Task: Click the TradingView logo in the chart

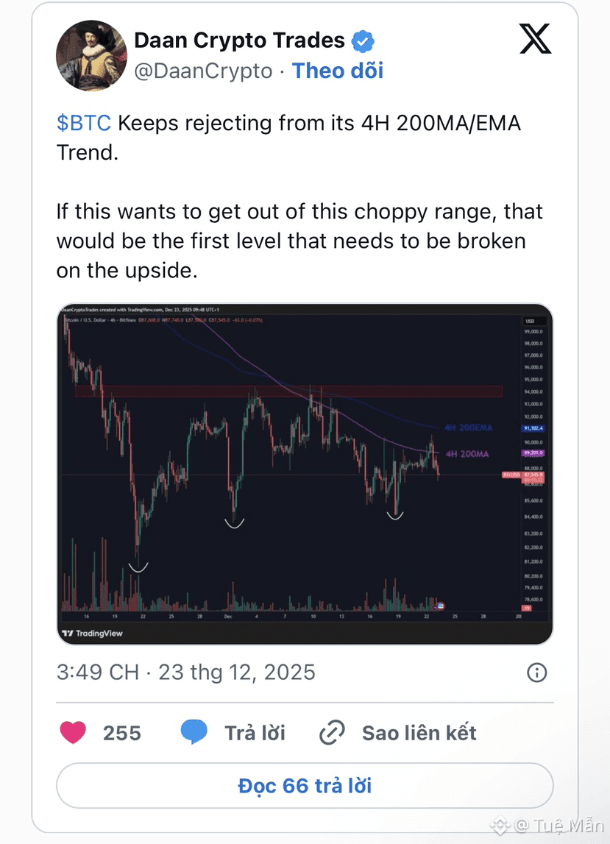Action: [92, 633]
